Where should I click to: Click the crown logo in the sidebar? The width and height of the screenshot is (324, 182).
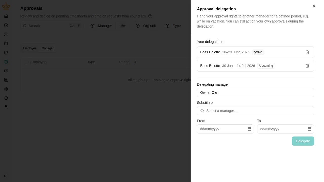[x=6, y=6]
